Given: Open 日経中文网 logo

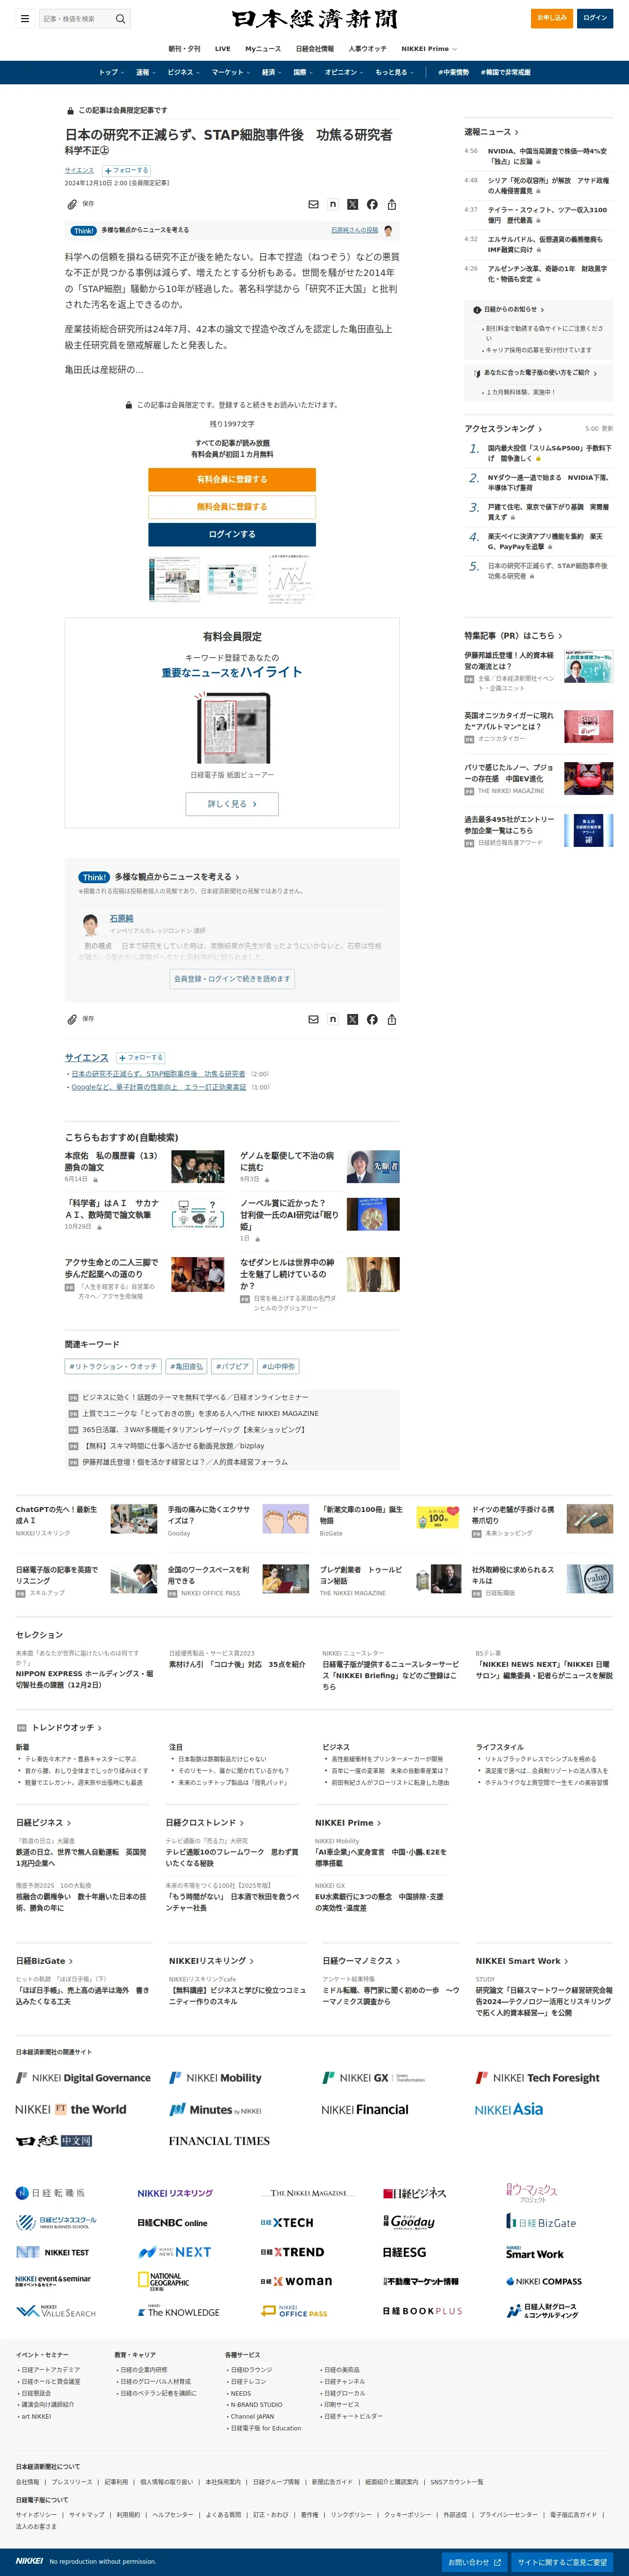Looking at the screenshot, I should [54, 2141].
